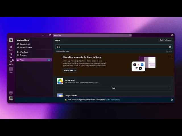Click Enable notifications link
182x136 pixels.
(x=113, y=100)
